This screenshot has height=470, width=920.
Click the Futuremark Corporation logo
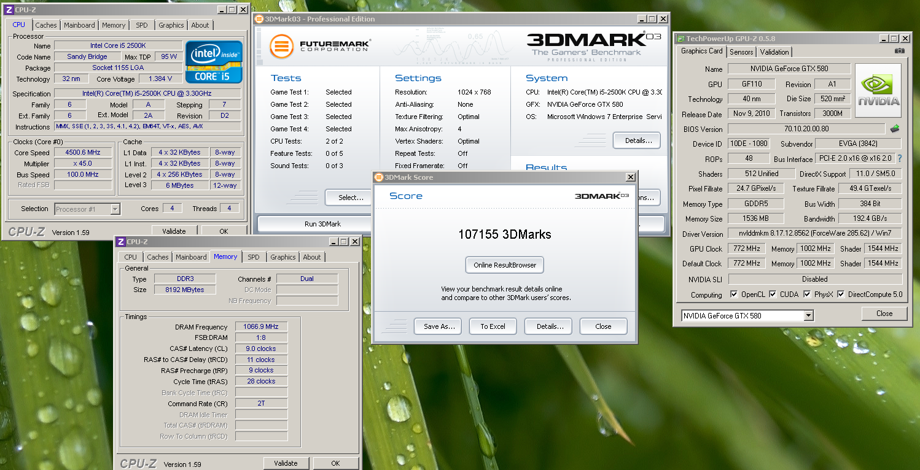(320, 47)
